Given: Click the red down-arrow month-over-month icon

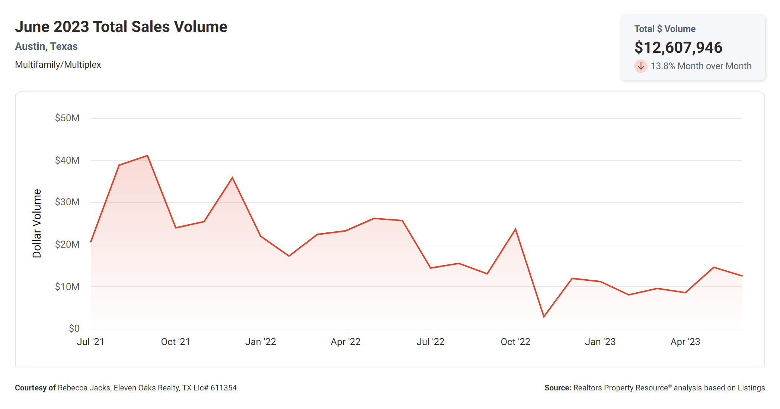Looking at the screenshot, I should click(x=640, y=66).
